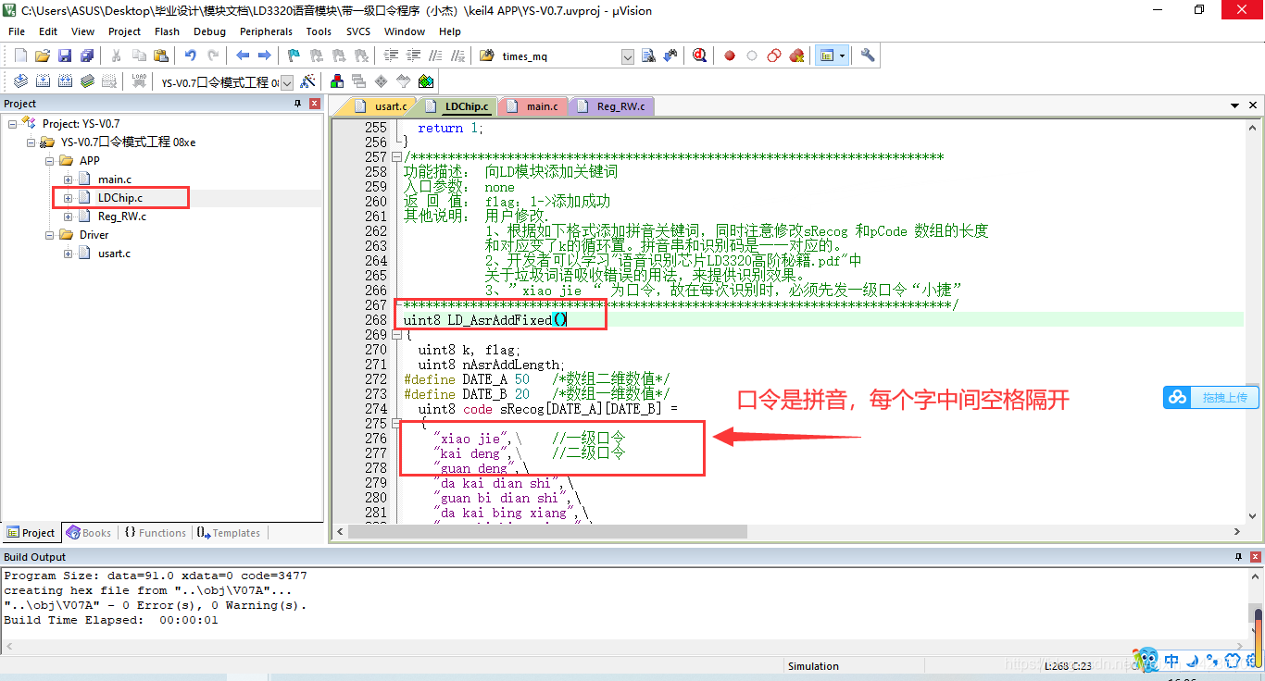The height and width of the screenshot is (681, 1265).
Task: Toggle bookmark with the flag icon
Action: pyautogui.click(x=294, y=56)
